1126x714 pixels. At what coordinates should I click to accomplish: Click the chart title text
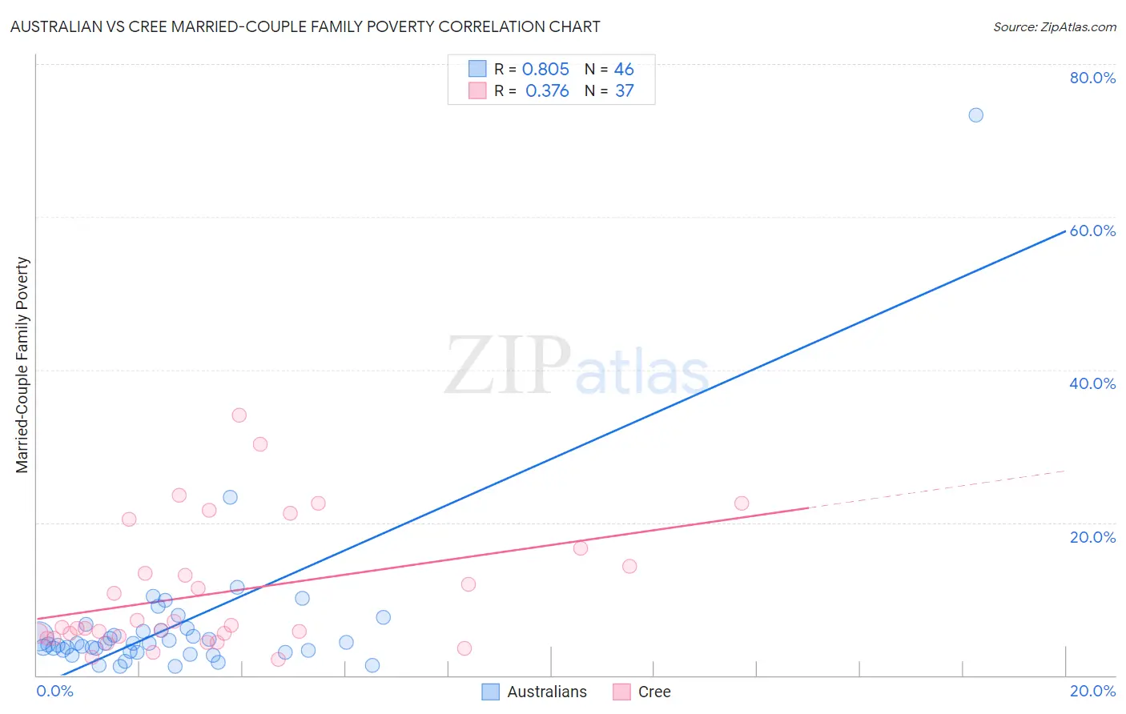(x=305, y=26)
